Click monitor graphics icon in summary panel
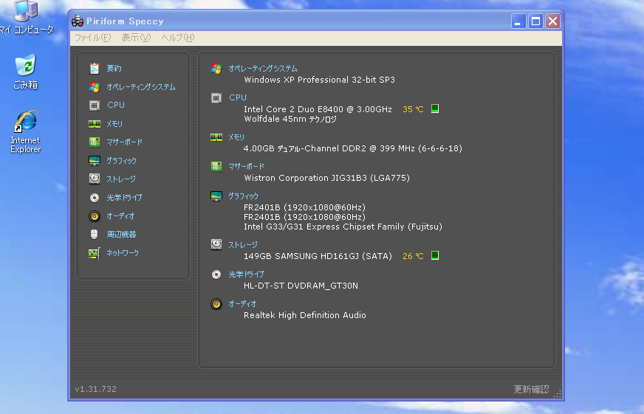644x414 pixels. click(216, 196)
